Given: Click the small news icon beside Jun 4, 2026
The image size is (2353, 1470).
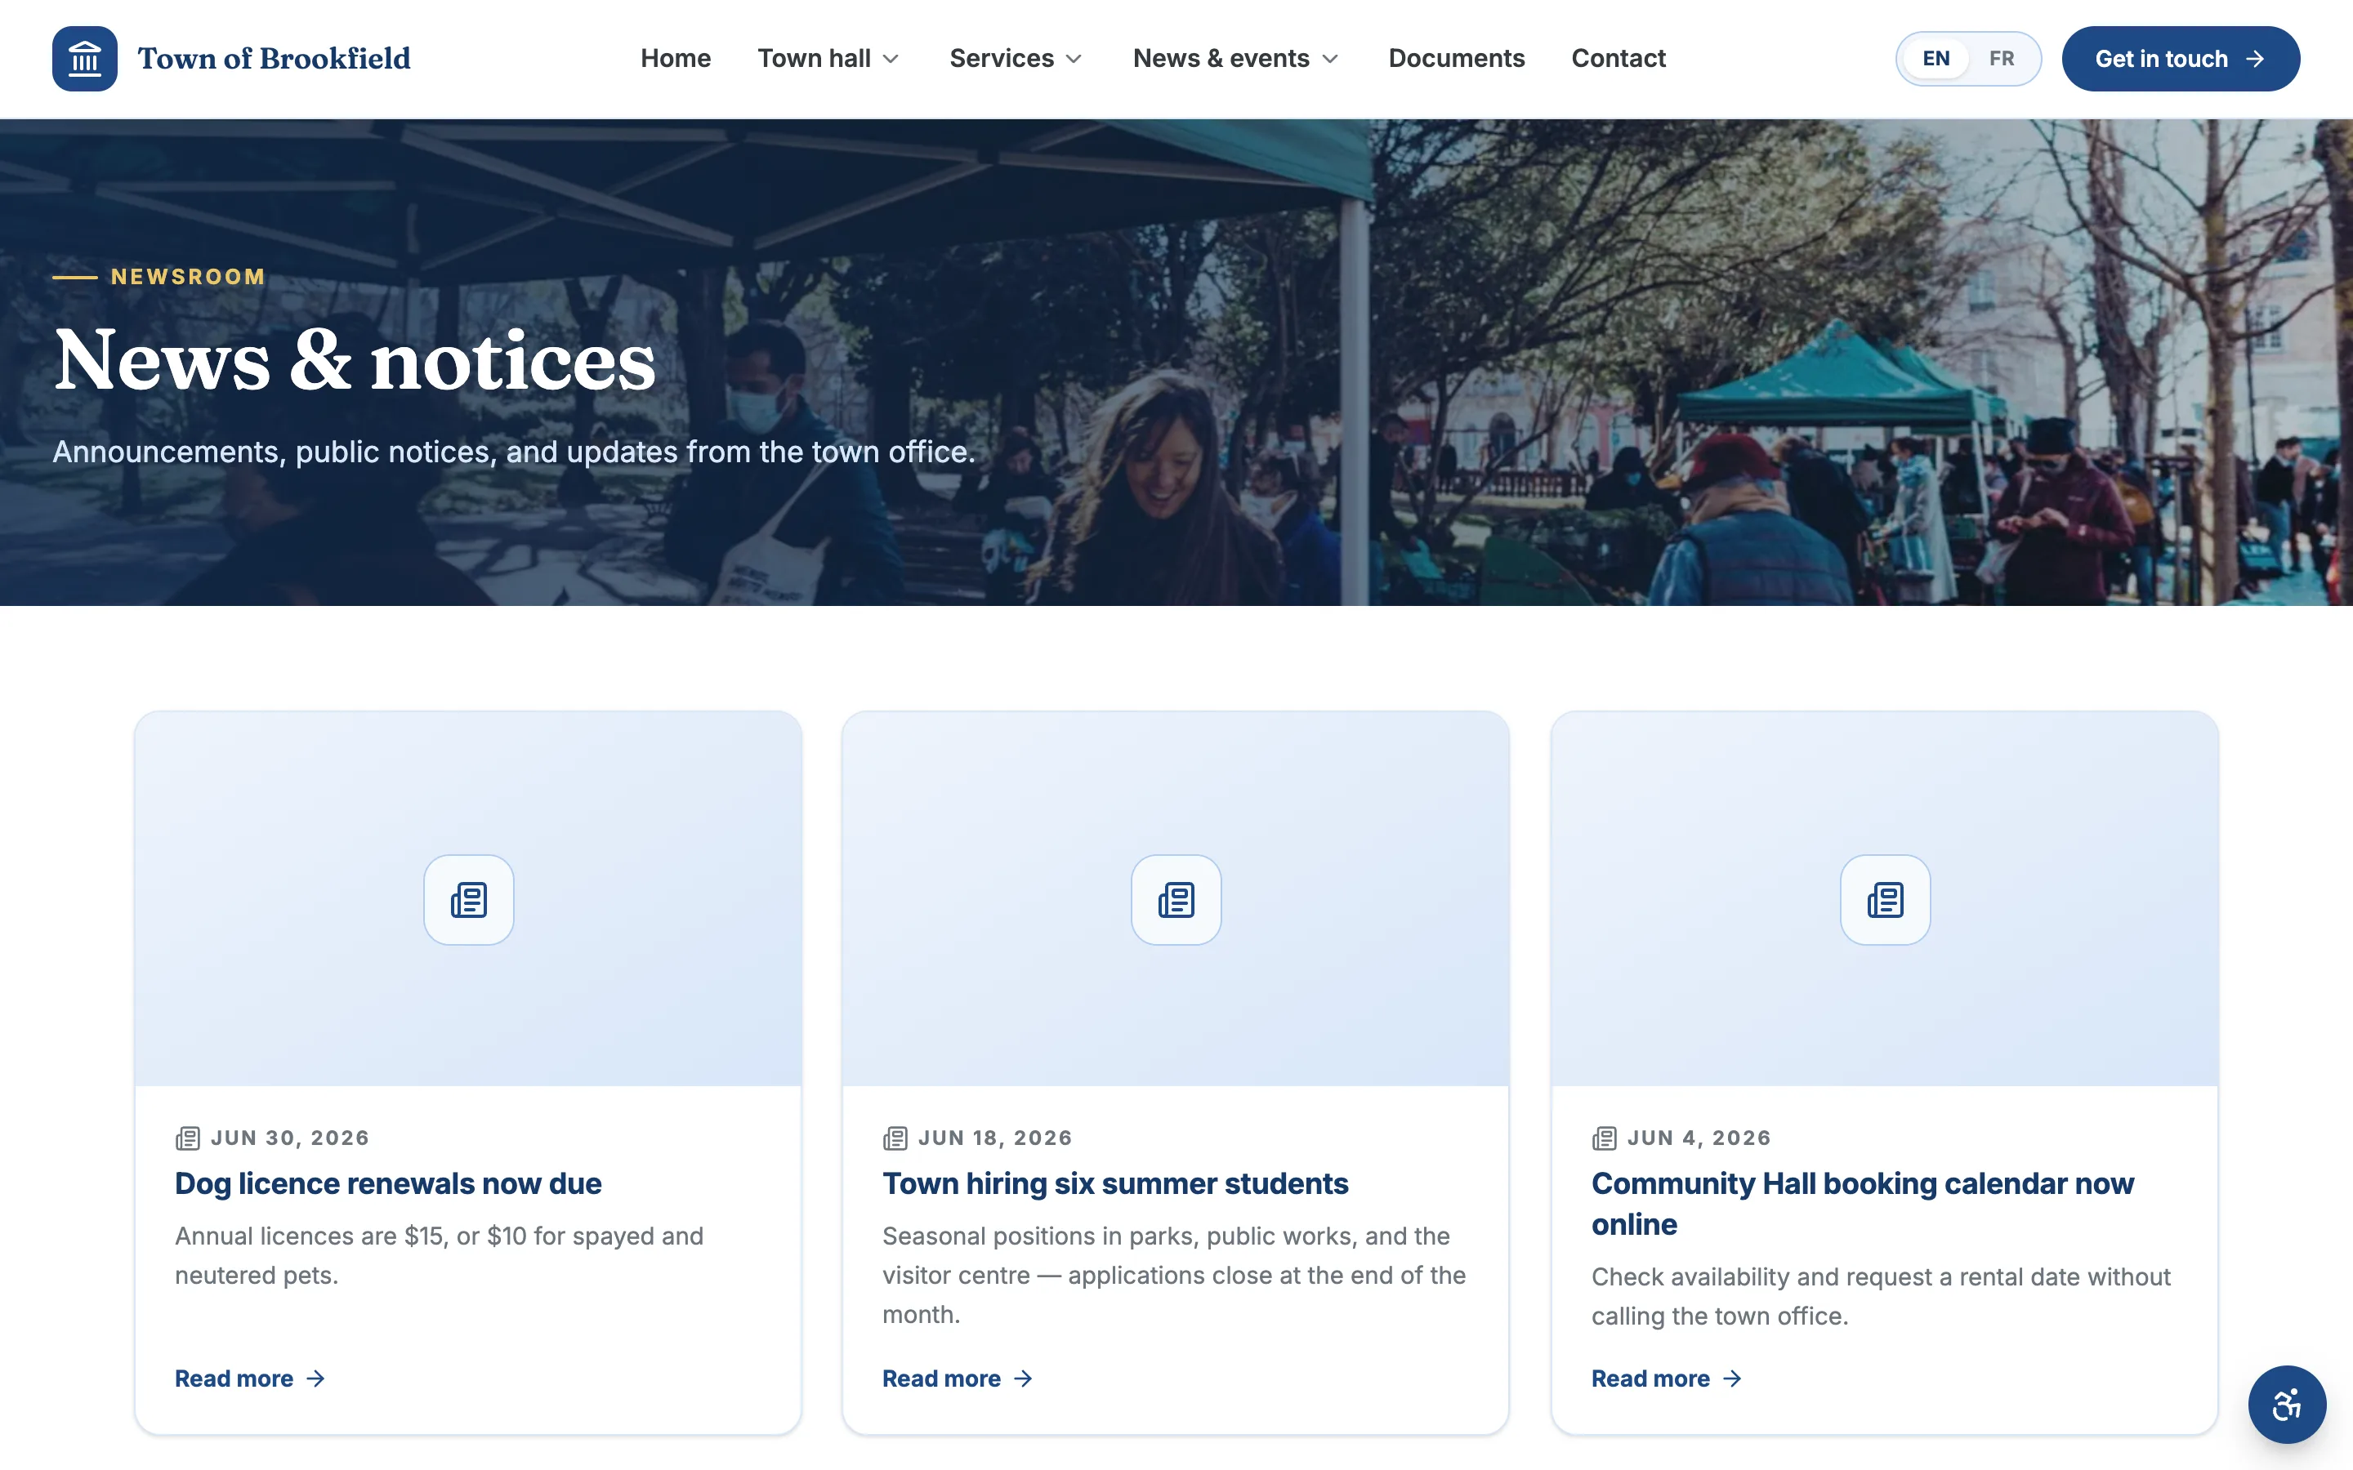Looking at the screenshot, I should [x=1605, y=1138].
